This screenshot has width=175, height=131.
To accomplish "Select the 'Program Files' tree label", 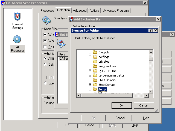I will (x=107, y=66).
